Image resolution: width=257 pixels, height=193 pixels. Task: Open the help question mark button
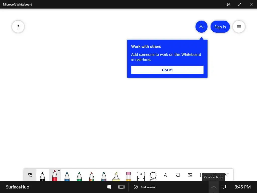[x=18, y=27]
